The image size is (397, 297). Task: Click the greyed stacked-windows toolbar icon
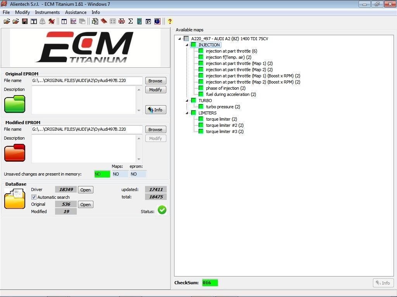point(82,22)
